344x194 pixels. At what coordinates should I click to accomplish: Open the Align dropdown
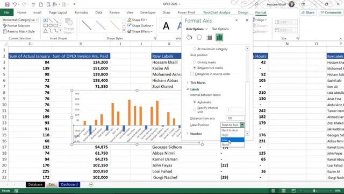coord(260,20)
